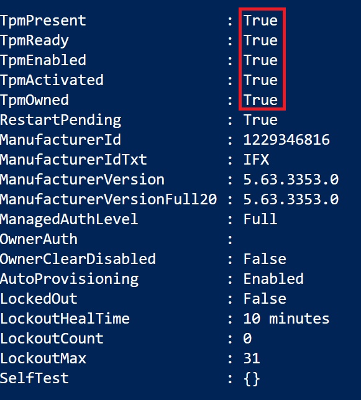This screenshot has width=361, height=400.
Task: Click the TpmPresent property name
Action: point(43,21)
